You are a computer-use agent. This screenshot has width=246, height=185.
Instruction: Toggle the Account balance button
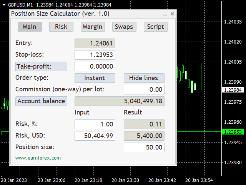click(x=41, y=101)
